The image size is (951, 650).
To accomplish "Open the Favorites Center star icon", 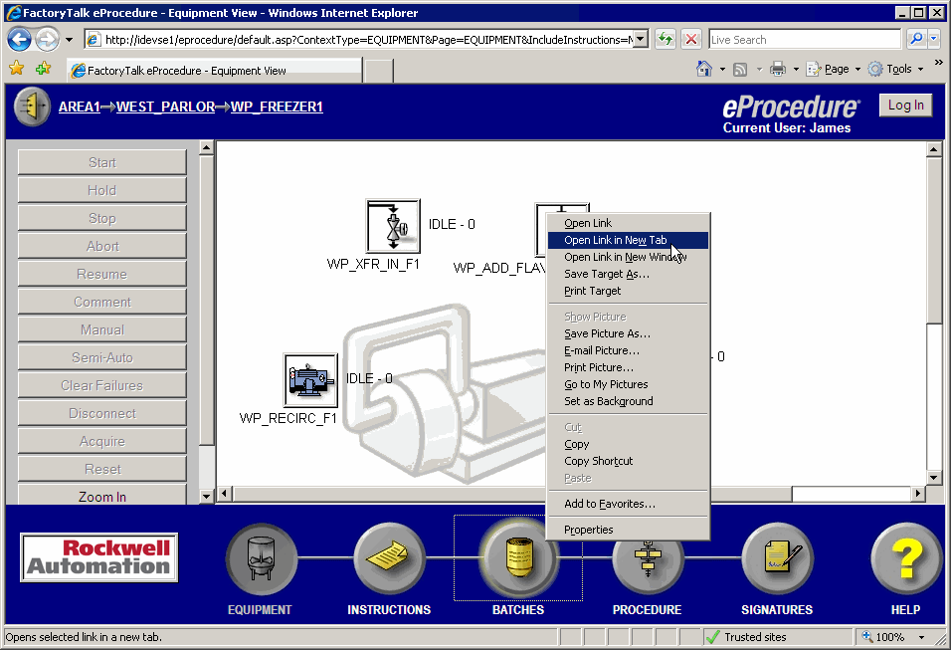I will point(16,69).
